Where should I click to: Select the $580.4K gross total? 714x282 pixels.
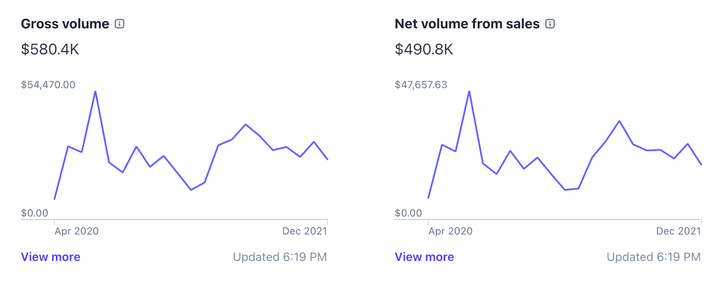pyautogui.click(x=50, y=49)
